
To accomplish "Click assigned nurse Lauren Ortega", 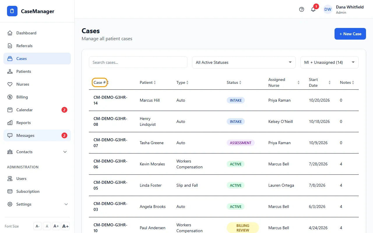I will tap(281, 185).
